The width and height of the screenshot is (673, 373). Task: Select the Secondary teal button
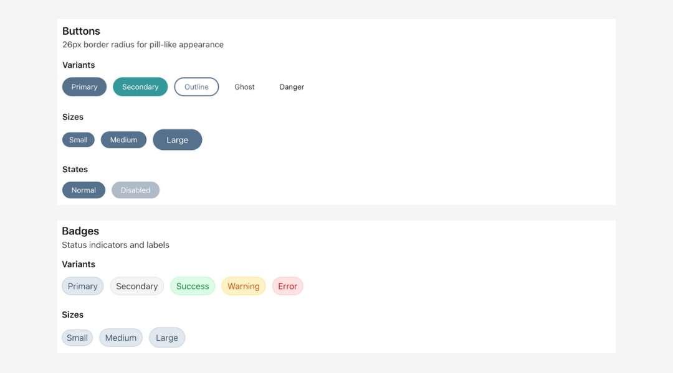[140, 86]
